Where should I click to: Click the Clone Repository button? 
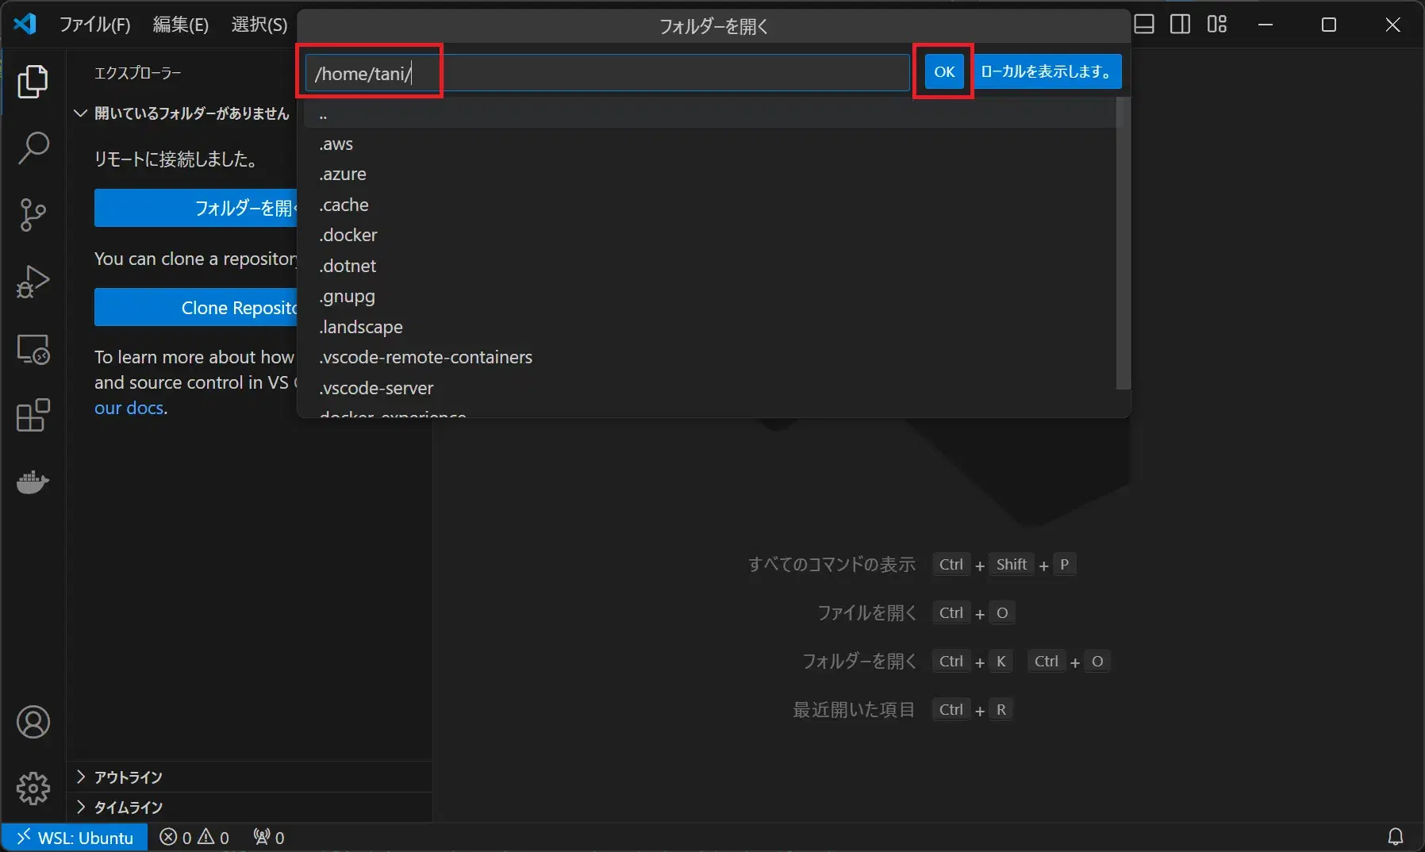195,307
